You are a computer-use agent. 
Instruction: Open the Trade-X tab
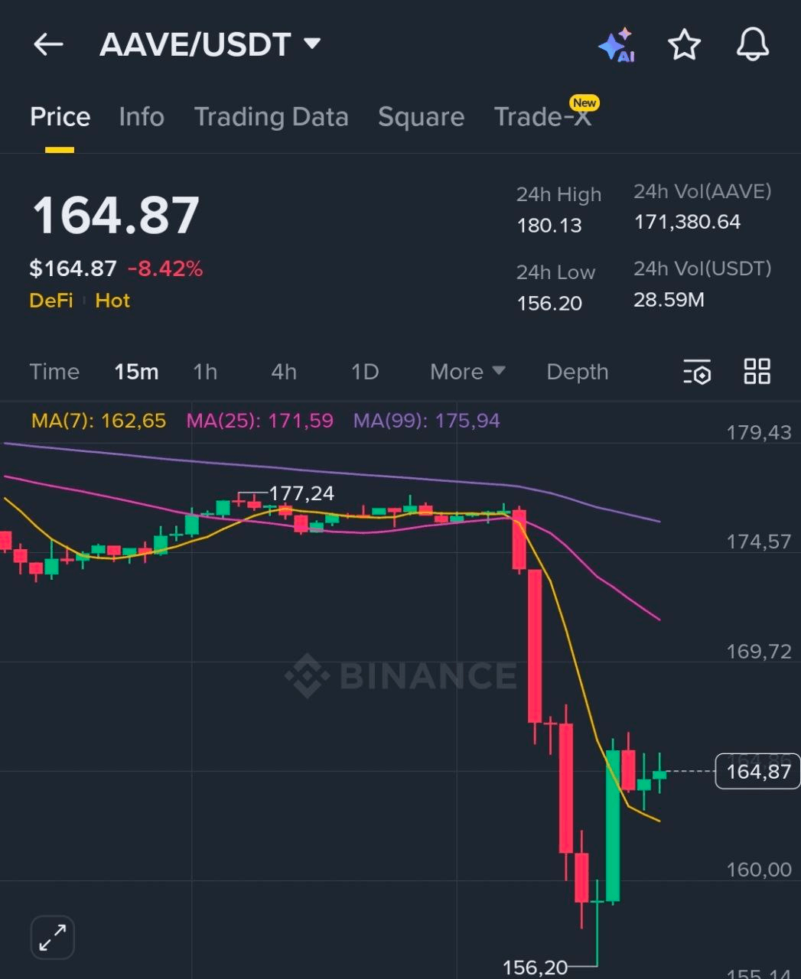pos(542,117)
